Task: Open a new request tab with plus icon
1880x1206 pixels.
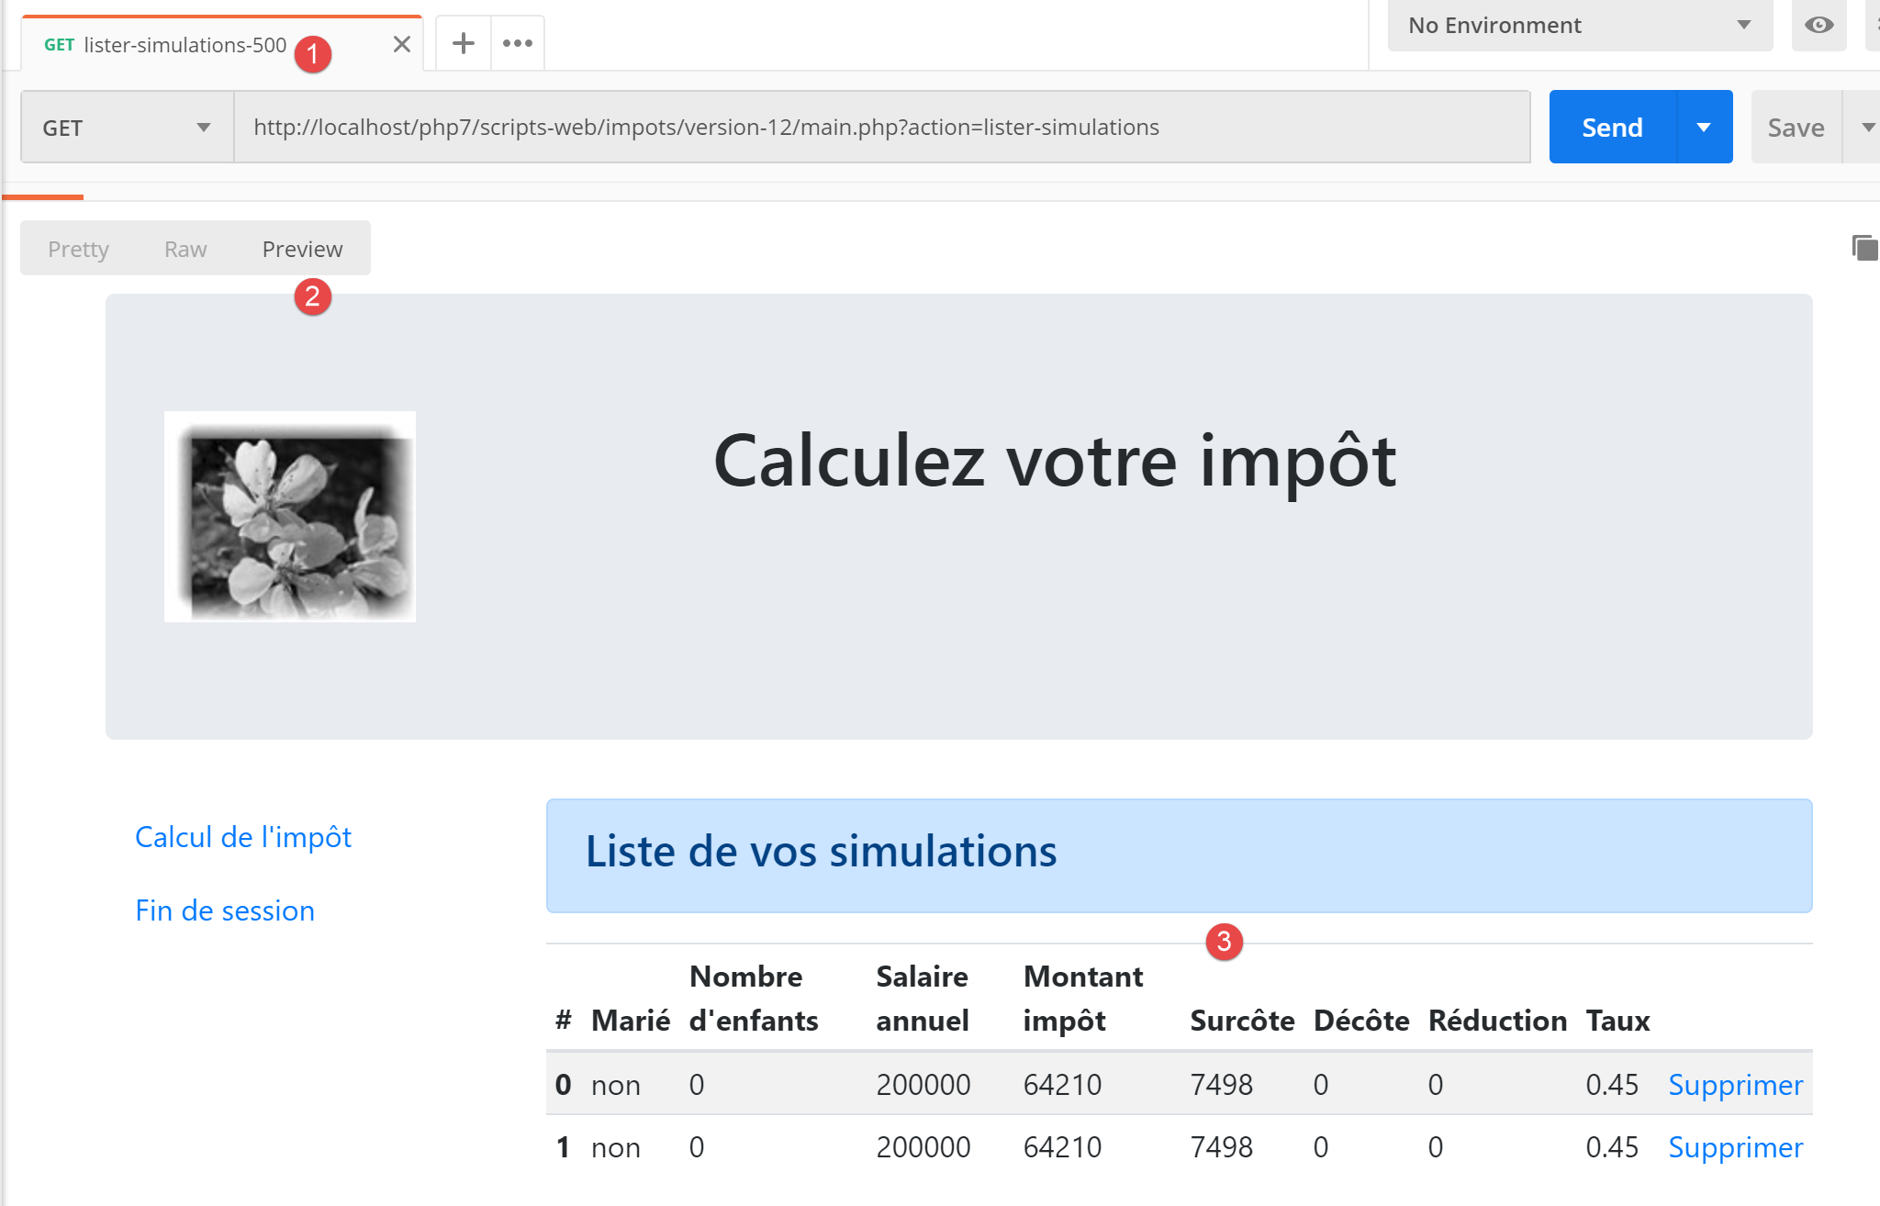Action: [x=464, y=43]
